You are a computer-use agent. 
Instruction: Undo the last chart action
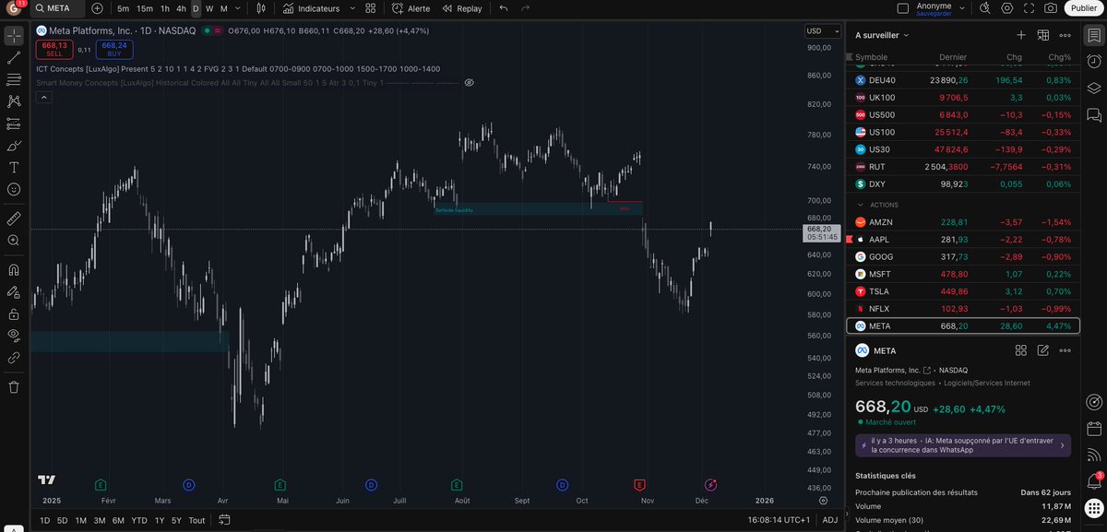[503, 8]
